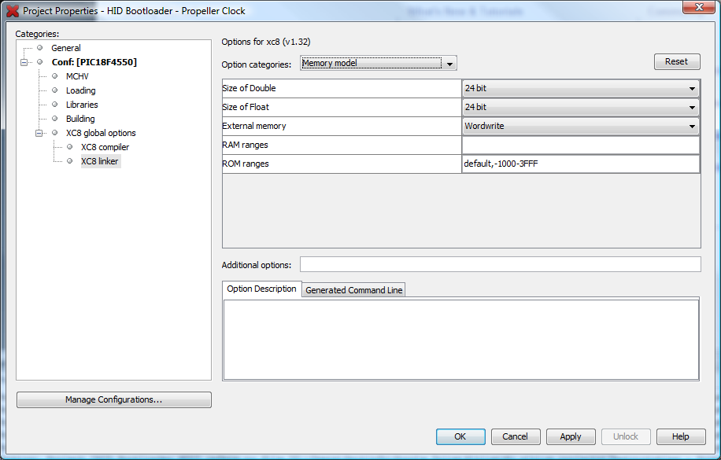Select the XC8 compiler category
The height and width of the screenshot is (460, 721).
[x=105, y=147]
